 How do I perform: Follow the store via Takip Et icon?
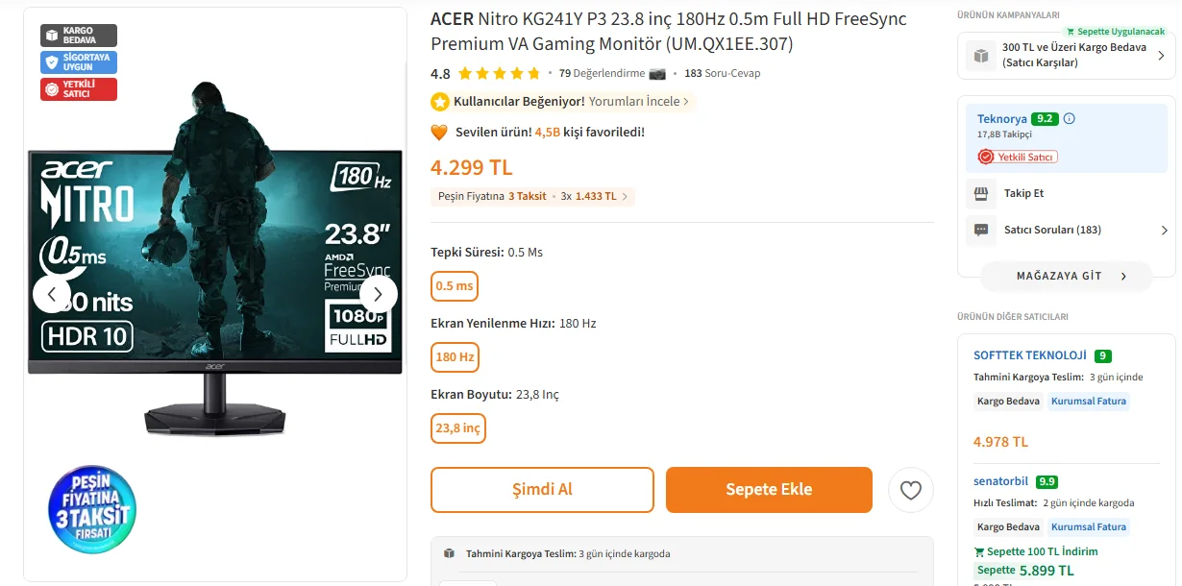(981, 193)
